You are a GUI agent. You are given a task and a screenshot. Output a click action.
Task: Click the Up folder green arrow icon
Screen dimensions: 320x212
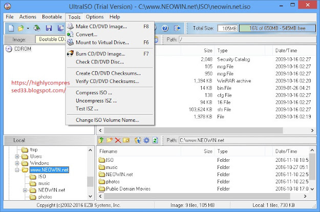click(x=101, y=140)
